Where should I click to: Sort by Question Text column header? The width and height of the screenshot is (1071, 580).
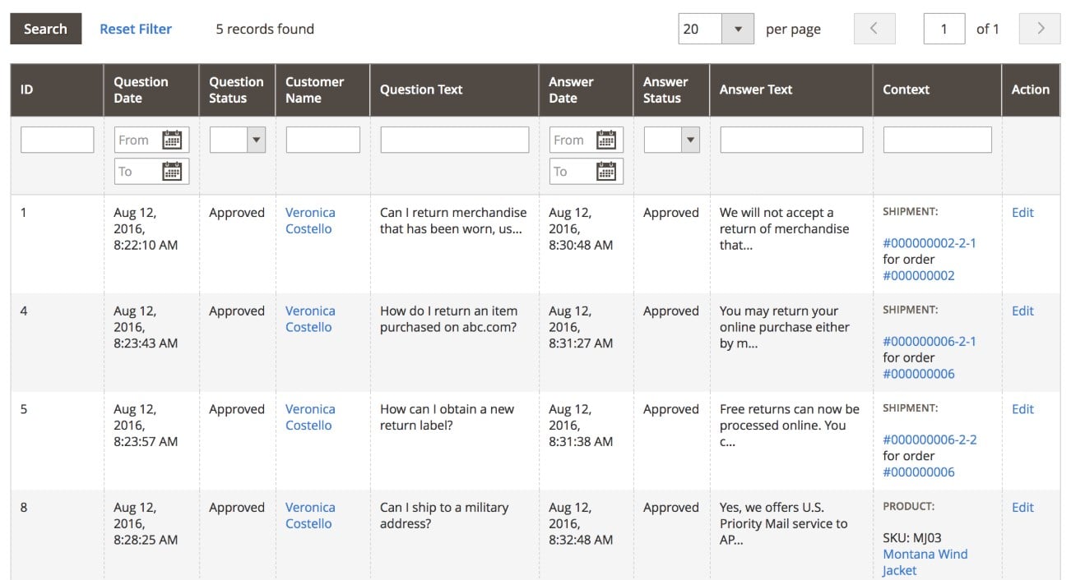tap(455, 90)
